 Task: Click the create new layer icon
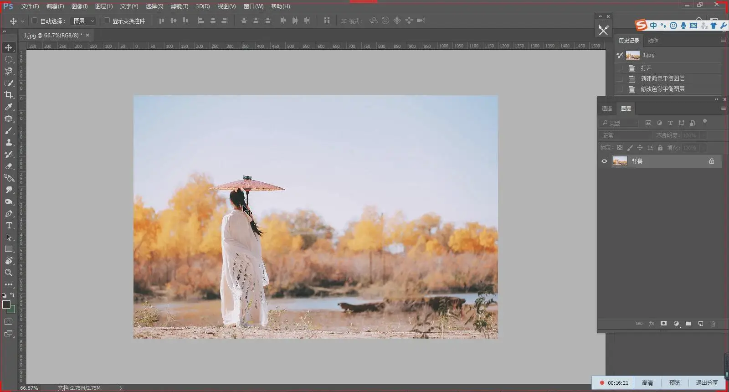click(701, 324)
